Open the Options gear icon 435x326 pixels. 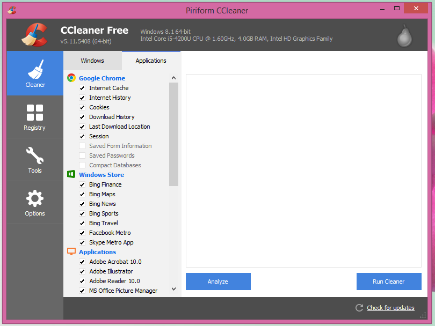(35, 198)
